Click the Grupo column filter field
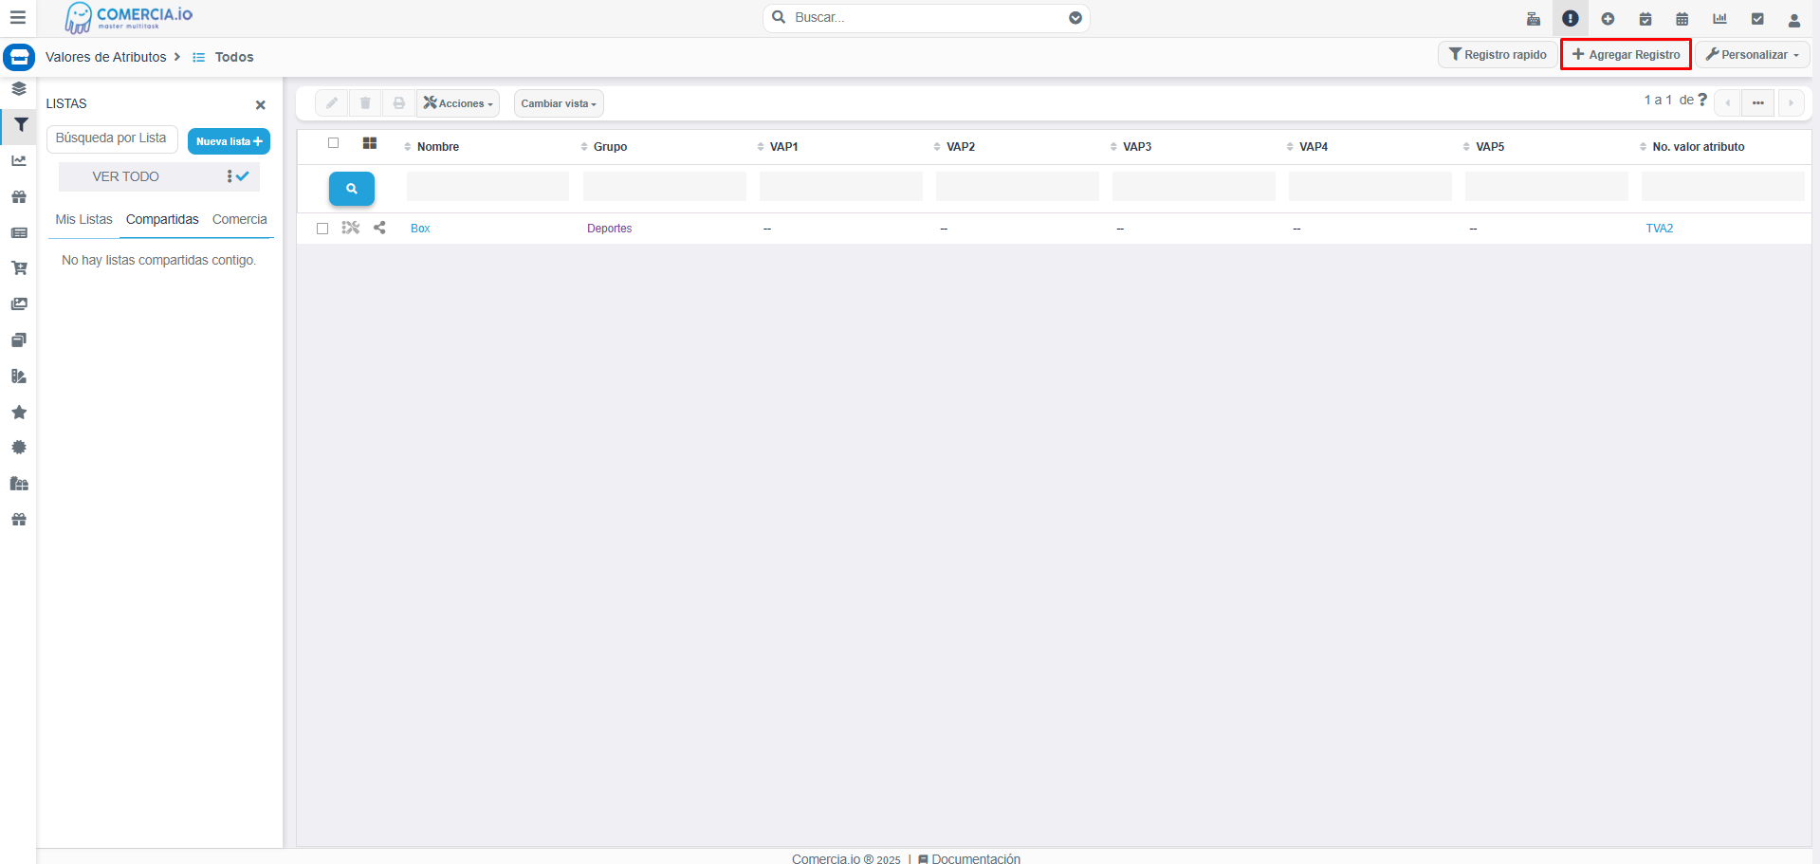The width and height of the screenshot is (1820, 864). pos(665,187)
